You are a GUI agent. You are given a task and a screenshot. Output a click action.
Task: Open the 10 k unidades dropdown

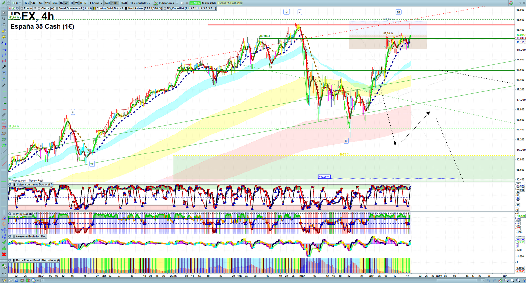(x=140, y=3)
